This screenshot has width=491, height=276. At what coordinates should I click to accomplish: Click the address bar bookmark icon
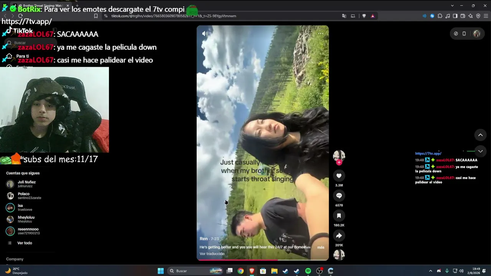(96, 16)
